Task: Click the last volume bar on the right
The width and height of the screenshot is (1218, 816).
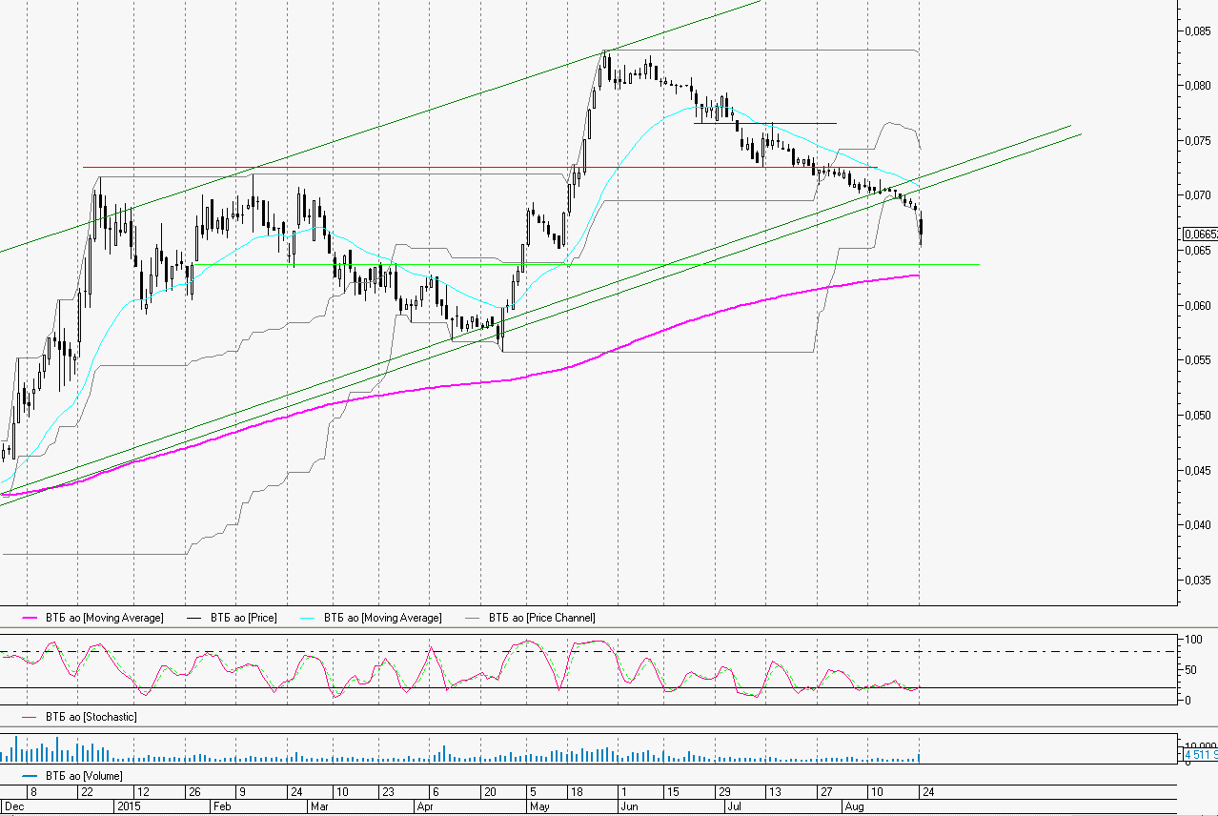Action: tap(920, 758)
